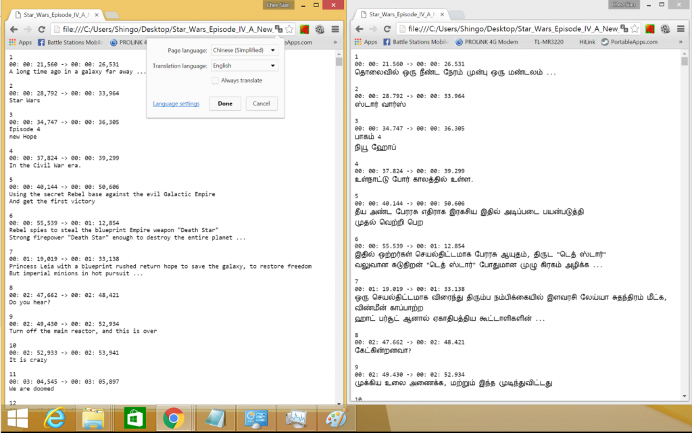Click 'Do you hear?' subtitle line
The width and height of the screenshot is (692, 433).
(x=30, y=302)
